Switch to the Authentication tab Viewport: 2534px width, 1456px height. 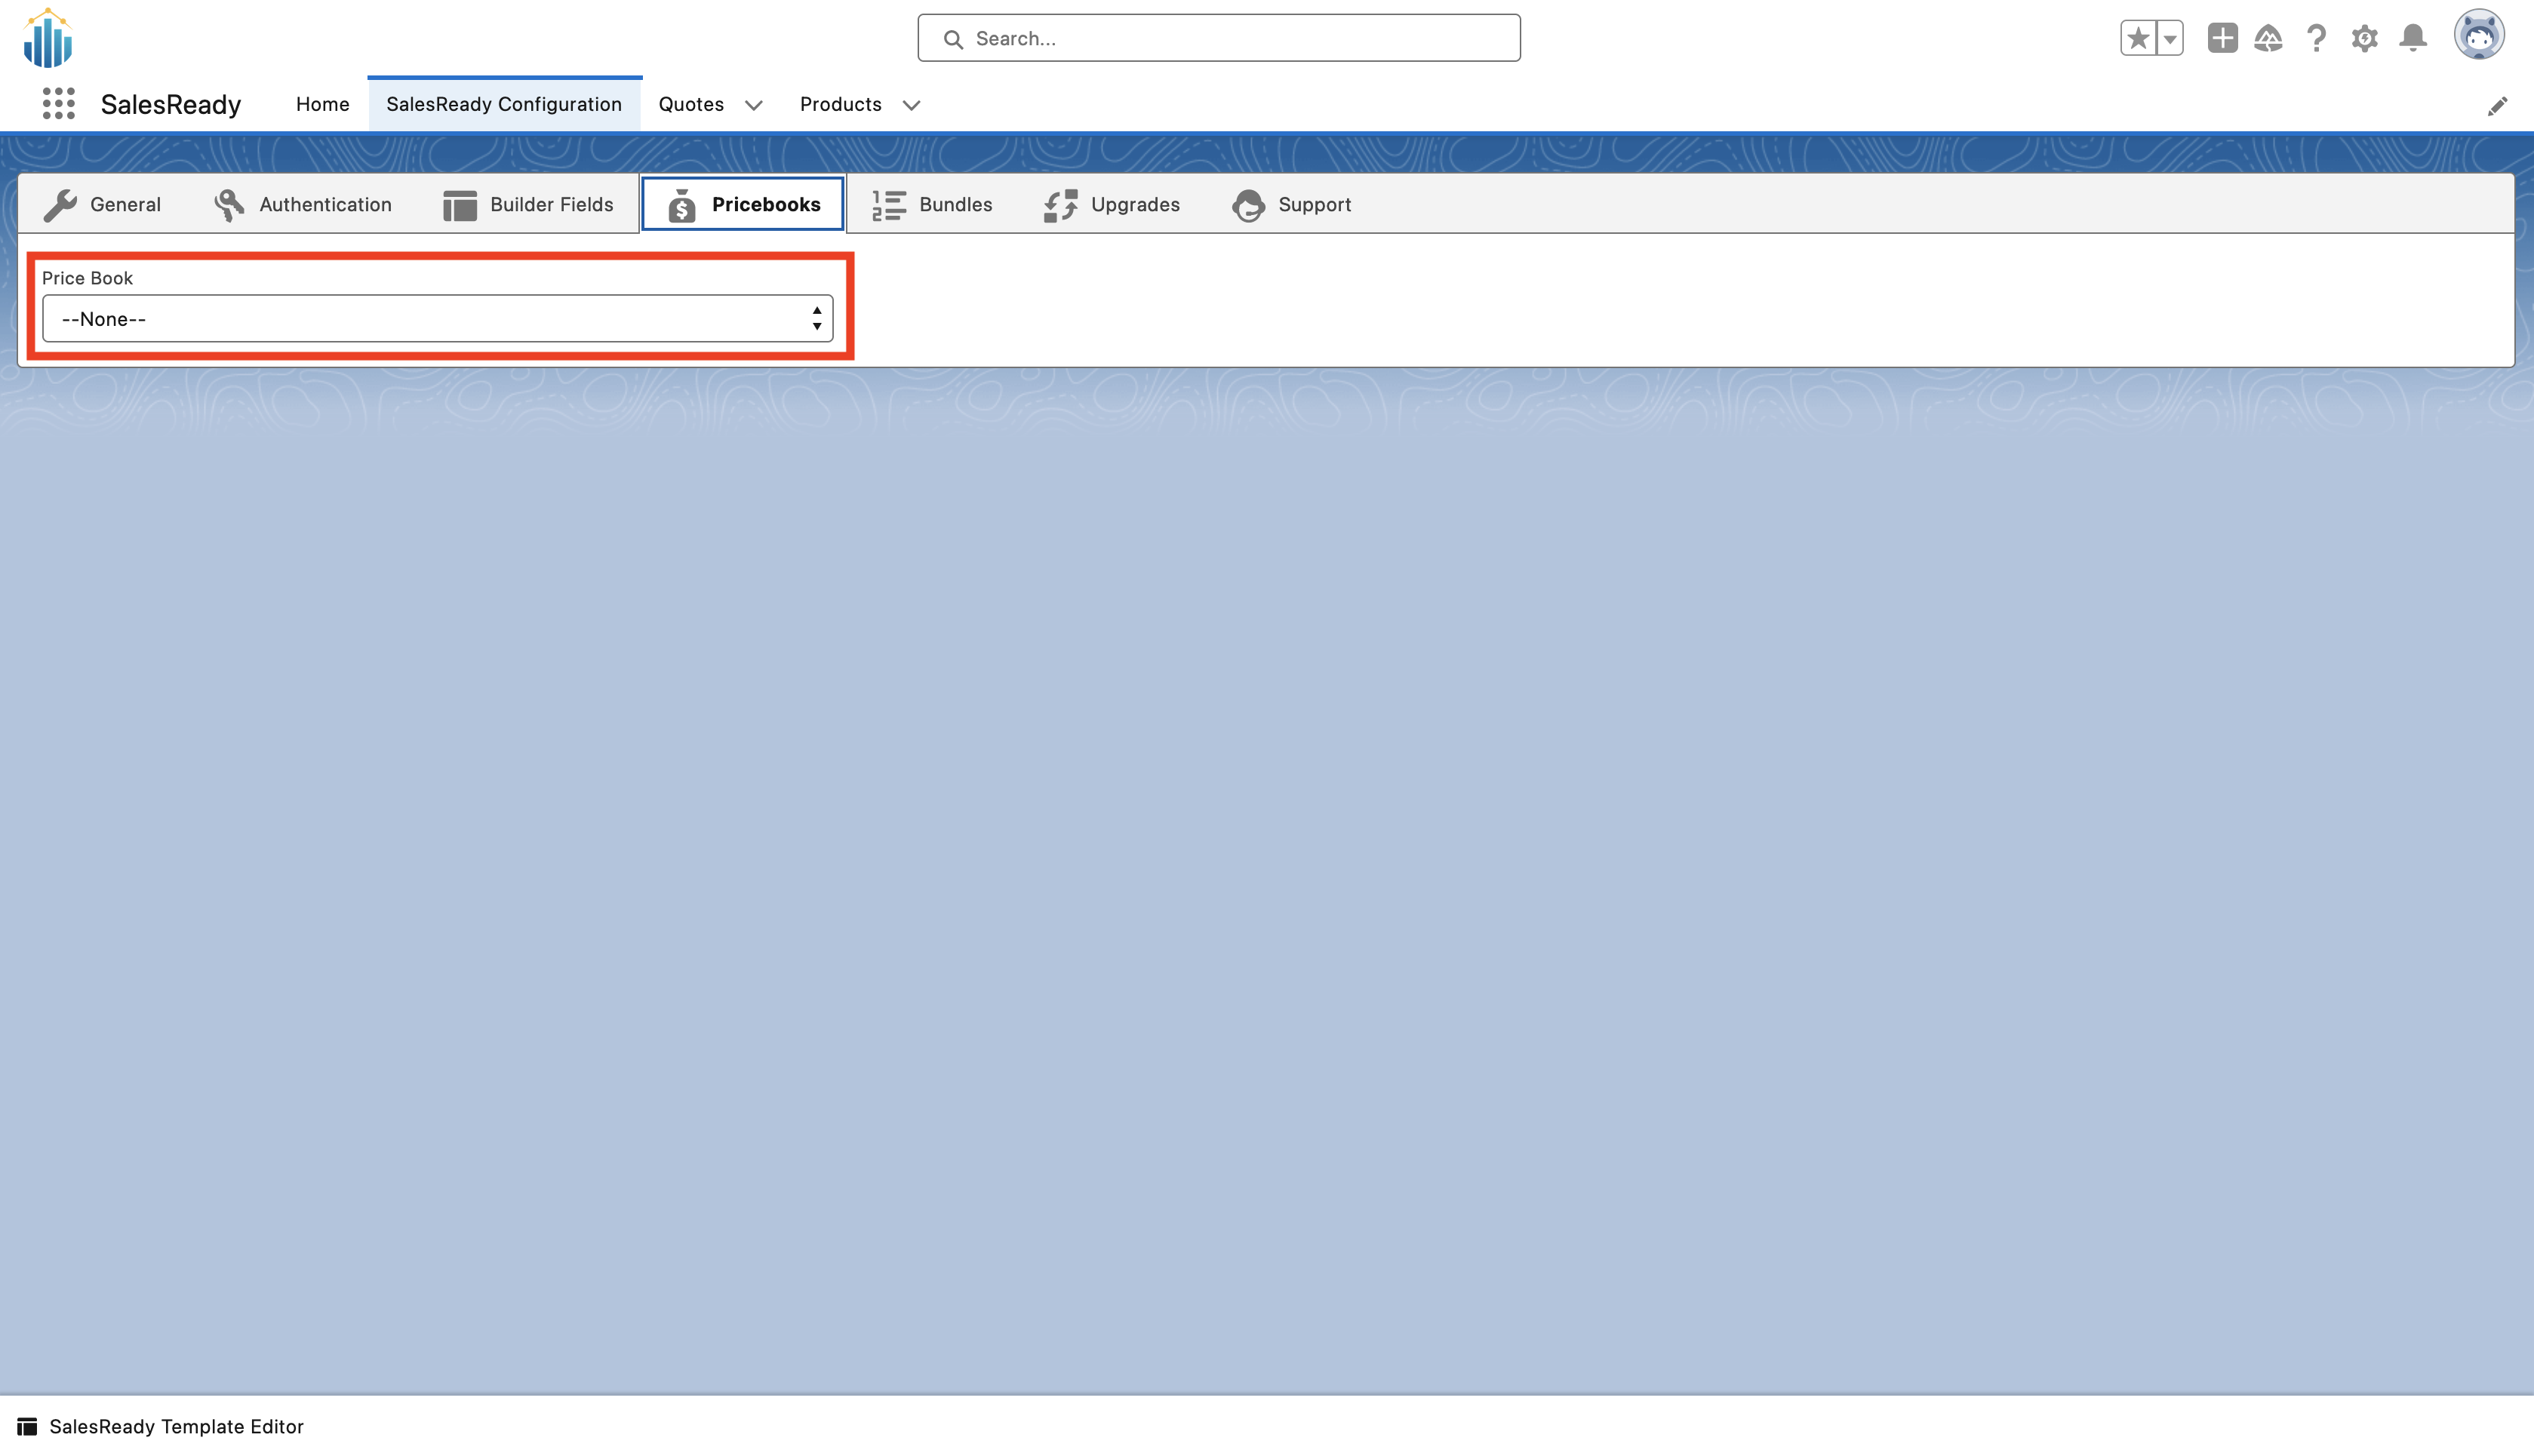[303, 204]
